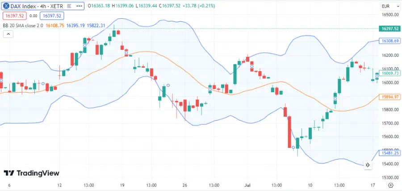Viewport: 402px width, 191px height.
Task: Click the orange basis price label 15894.97
Action: [x=389, y=97]
